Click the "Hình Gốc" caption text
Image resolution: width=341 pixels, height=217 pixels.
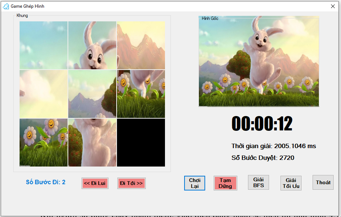(x=210, y=18)
